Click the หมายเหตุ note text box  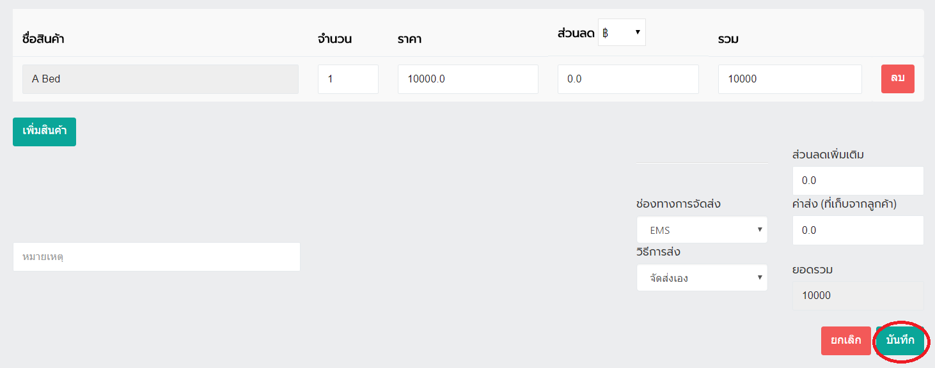click(156, 257)
